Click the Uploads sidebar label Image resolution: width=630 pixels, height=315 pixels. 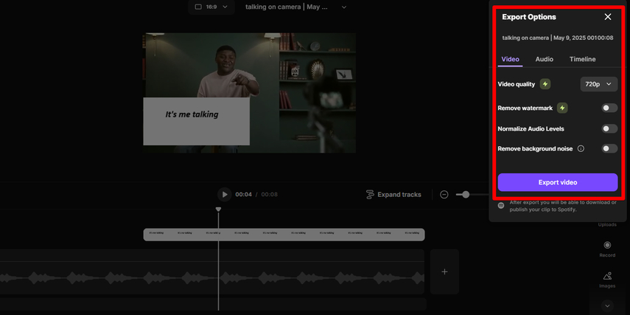[x=607, y=224]
